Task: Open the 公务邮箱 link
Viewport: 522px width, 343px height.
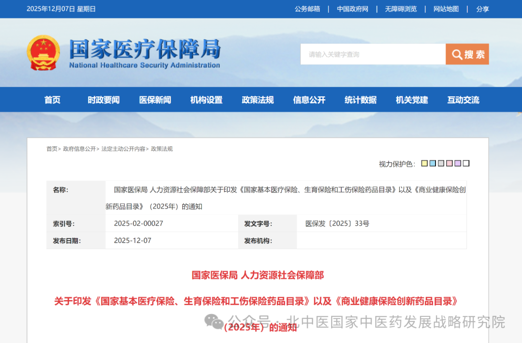Action: [x=306, y=9]
